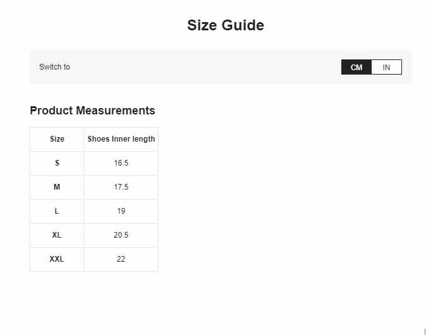Select the S size row

(x=94, y=163)
